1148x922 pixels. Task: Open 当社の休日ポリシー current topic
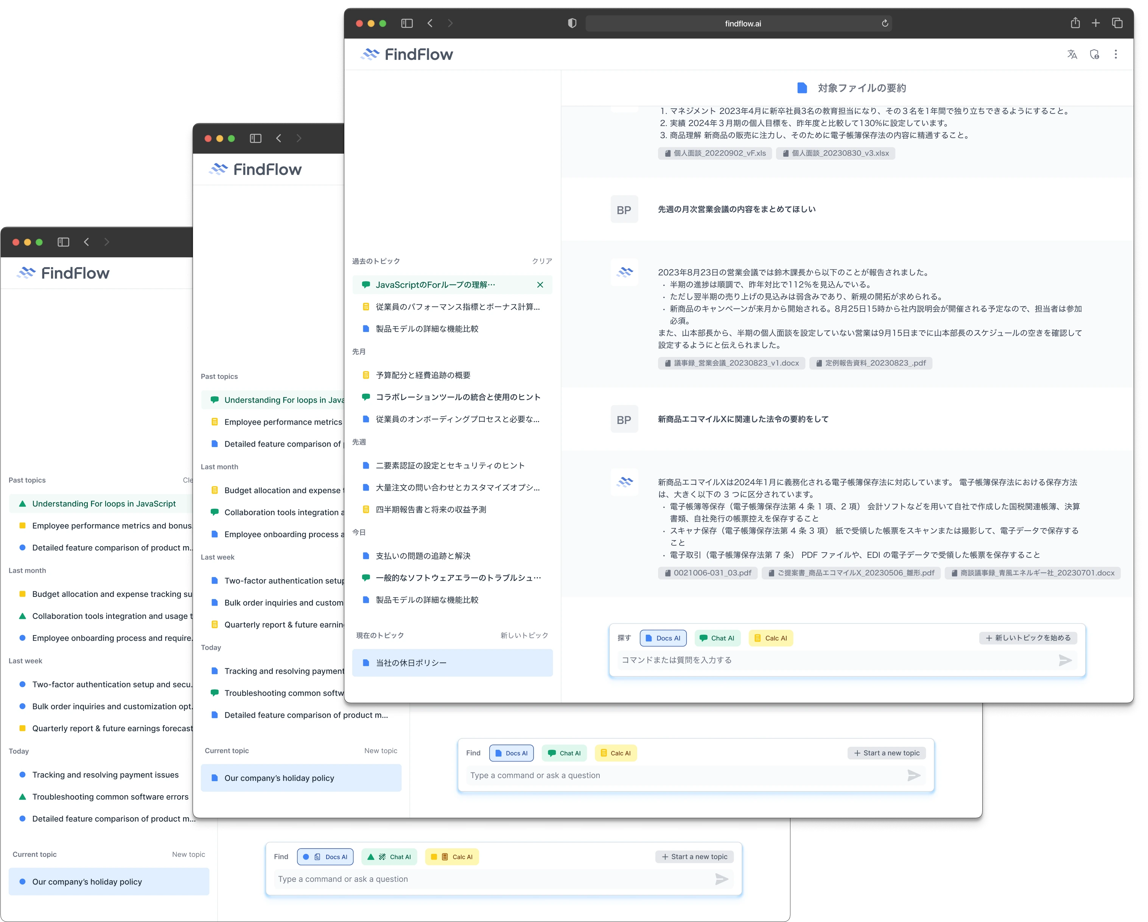pyautogui.click(x=452, y=663)
